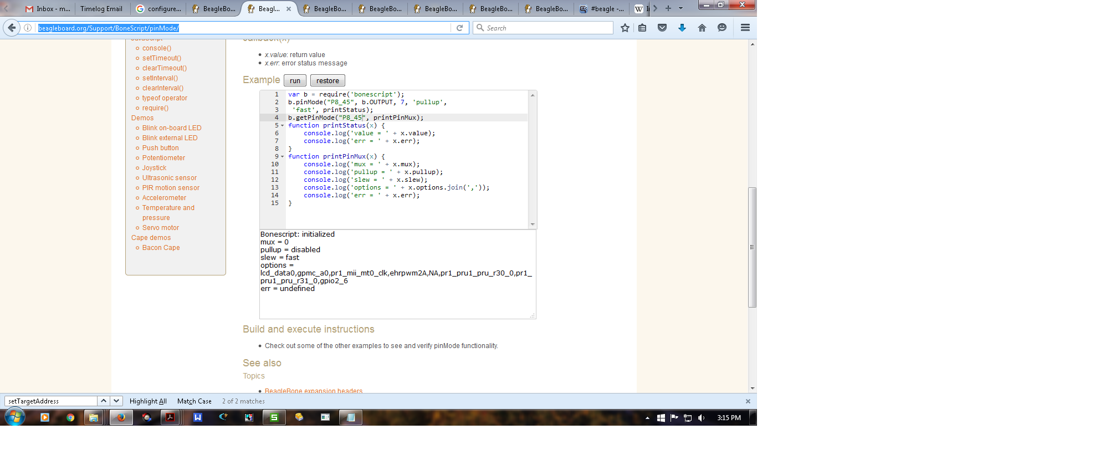Open the Firefox hamburger menu
This screenshot has width=1095, height=470.
pyautogui.click(x=745, y=28)
